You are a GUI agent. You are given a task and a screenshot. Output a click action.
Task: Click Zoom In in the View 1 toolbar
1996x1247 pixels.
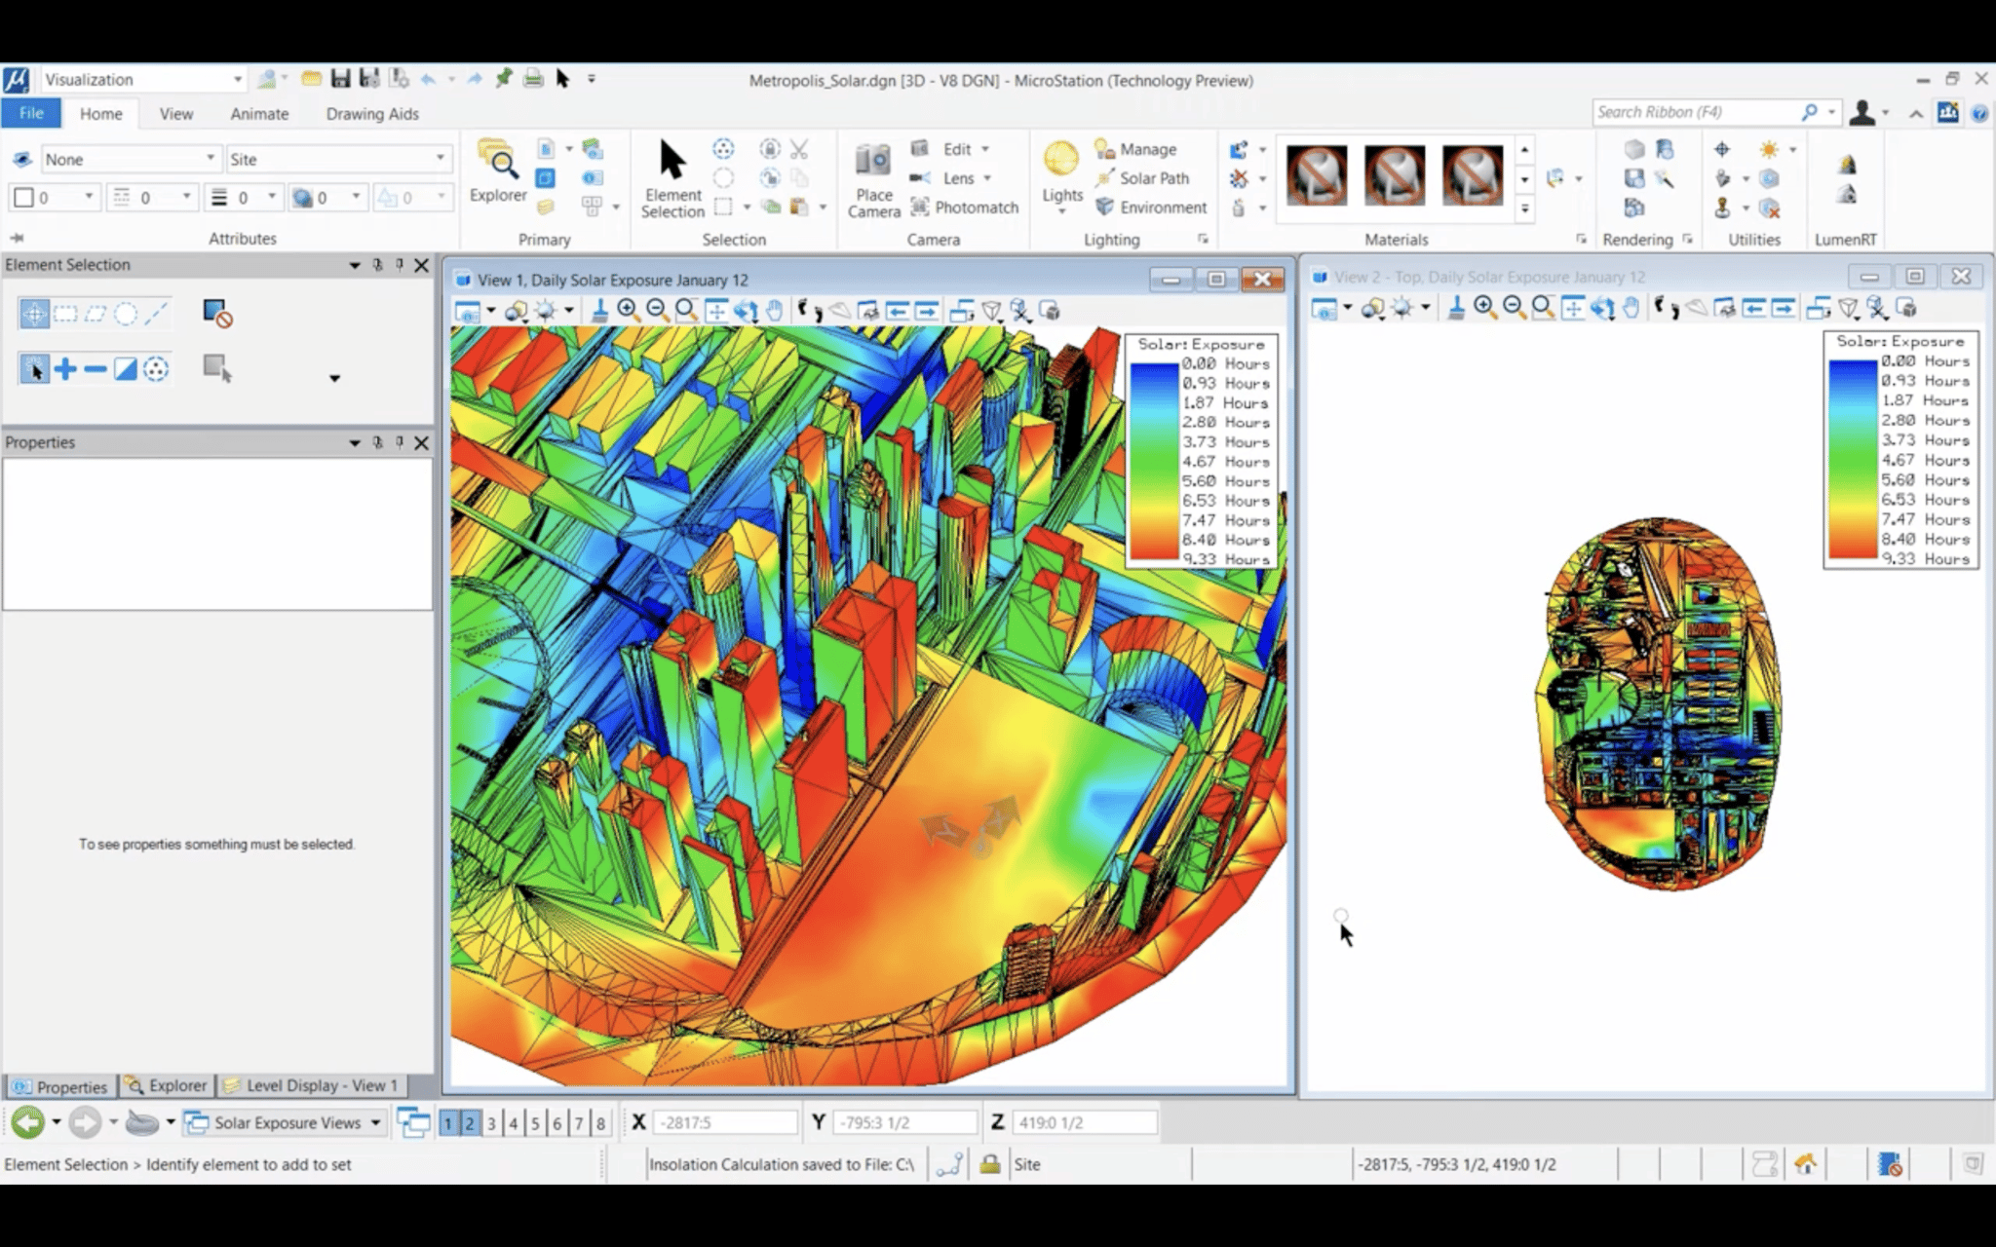628,311
